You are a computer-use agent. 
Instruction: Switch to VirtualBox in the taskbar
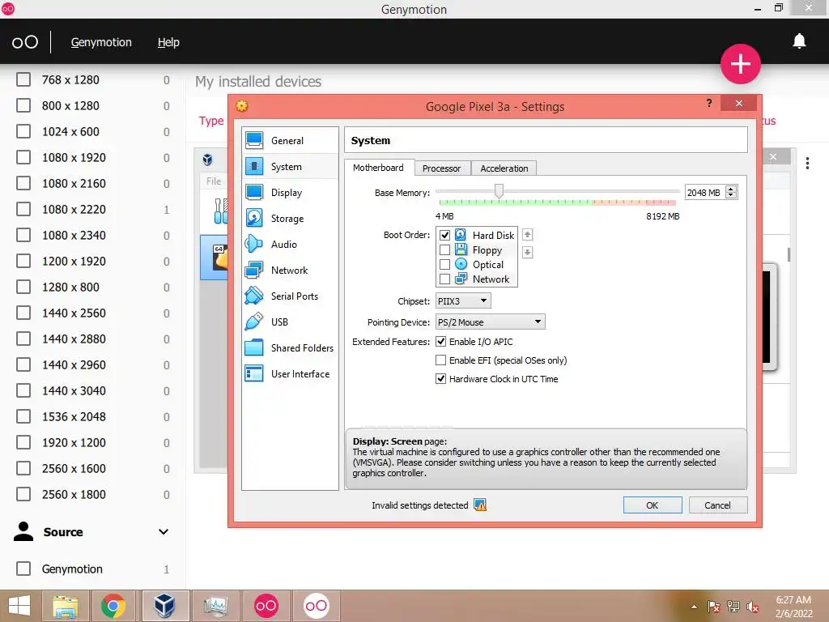pyautogui.click(x=164, y=606)
